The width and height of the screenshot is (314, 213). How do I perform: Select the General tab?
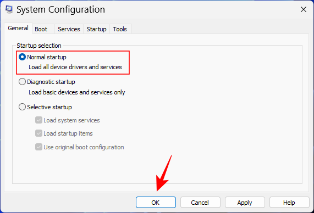[x=18, y=28]
